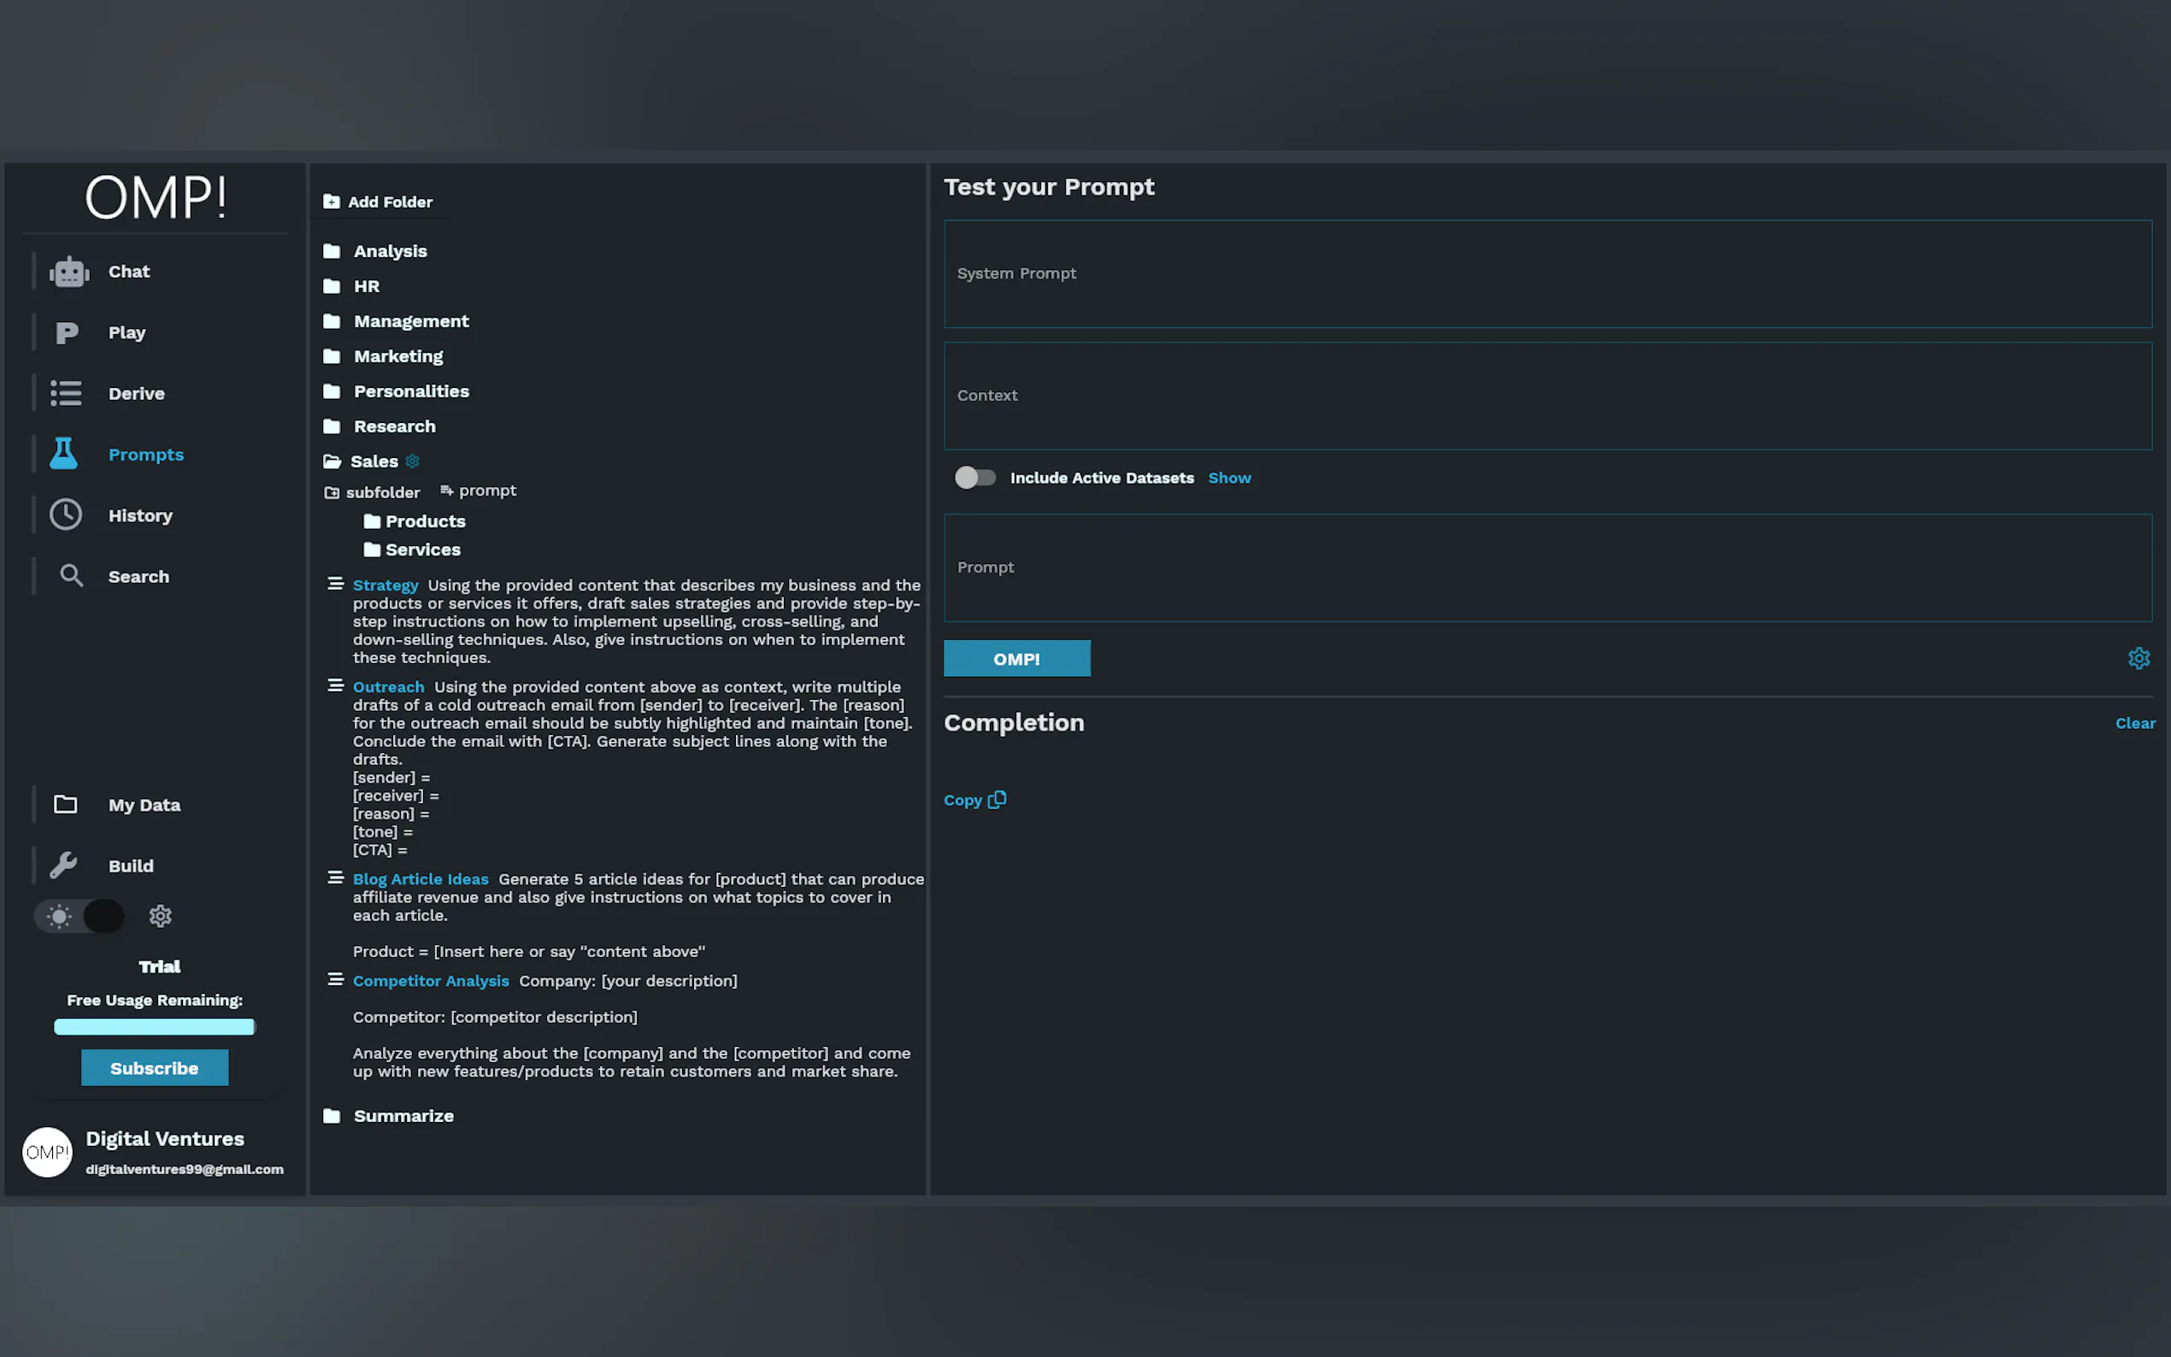Open sidebar settings gear near theme switch
This screenshot has height=1357, width=2171.
(160, 915)
